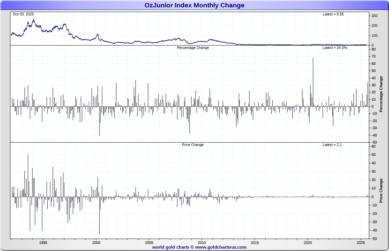
Task: Click the 2010 x-axis label
Action: pos(202,243)
